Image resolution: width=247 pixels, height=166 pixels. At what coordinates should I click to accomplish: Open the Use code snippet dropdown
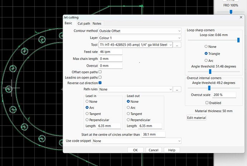[x=137, y=141]
